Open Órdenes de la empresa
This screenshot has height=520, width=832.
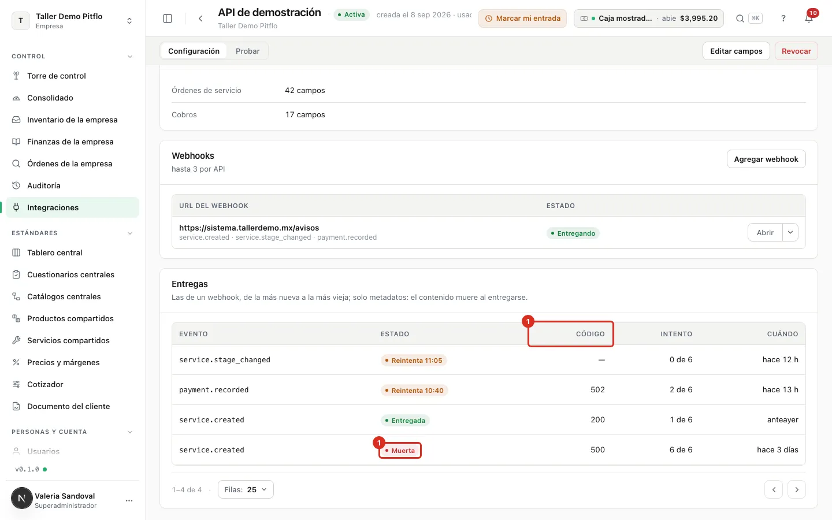[x=72, y=164]
